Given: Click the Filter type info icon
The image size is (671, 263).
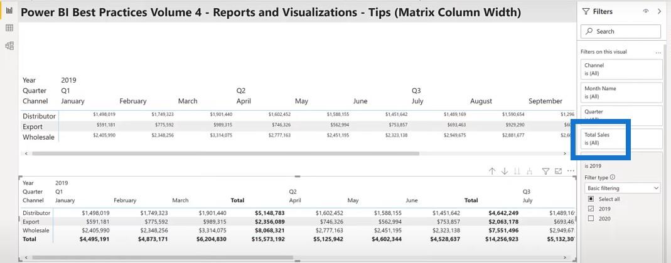Looking at the screenshot, I should tap(613, 177).
